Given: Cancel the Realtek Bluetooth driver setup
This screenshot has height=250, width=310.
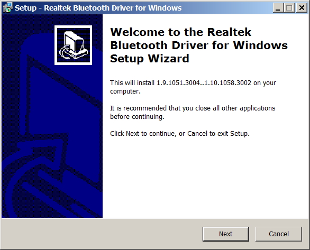Looking at the screenshot, I should click(279, 234).
